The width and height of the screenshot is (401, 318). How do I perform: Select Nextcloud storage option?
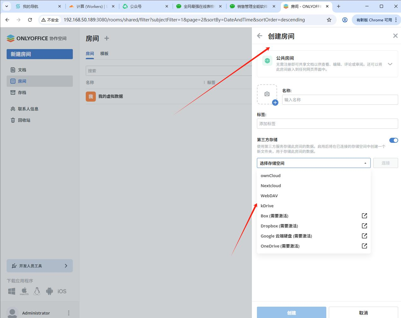(x=314, y=186)
